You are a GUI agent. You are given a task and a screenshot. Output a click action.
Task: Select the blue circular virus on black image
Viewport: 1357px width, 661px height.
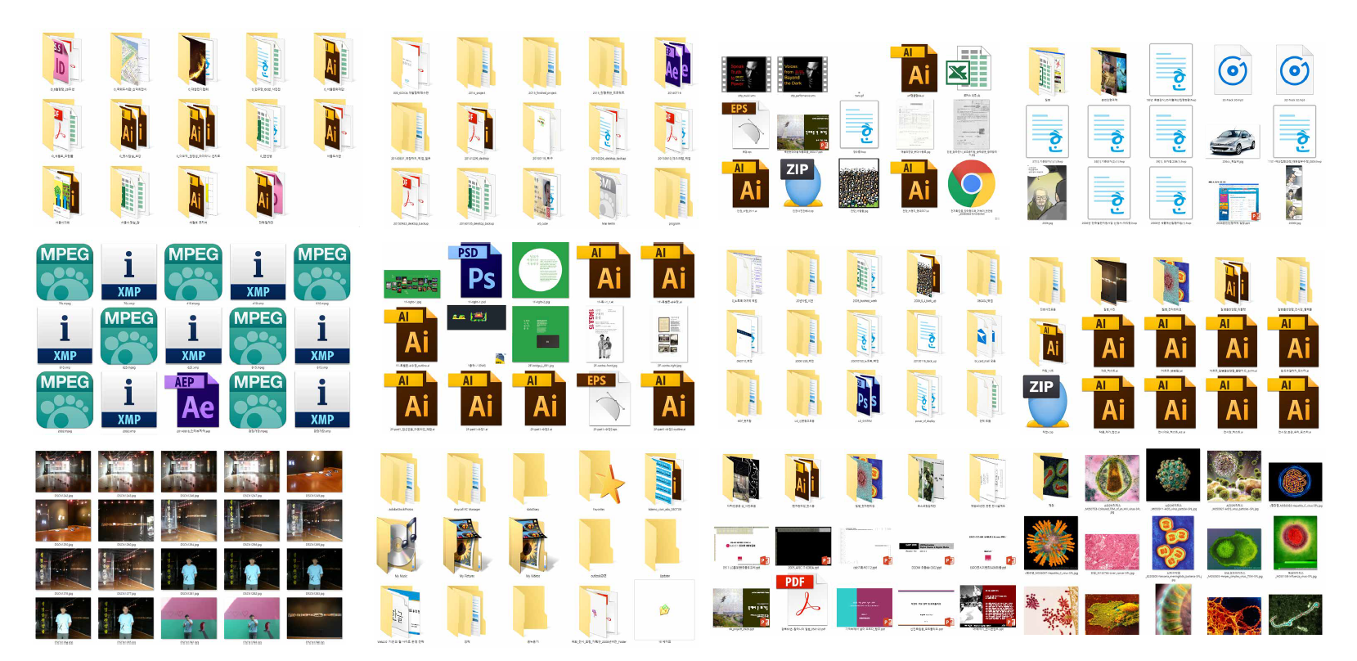pos(1296,482)
